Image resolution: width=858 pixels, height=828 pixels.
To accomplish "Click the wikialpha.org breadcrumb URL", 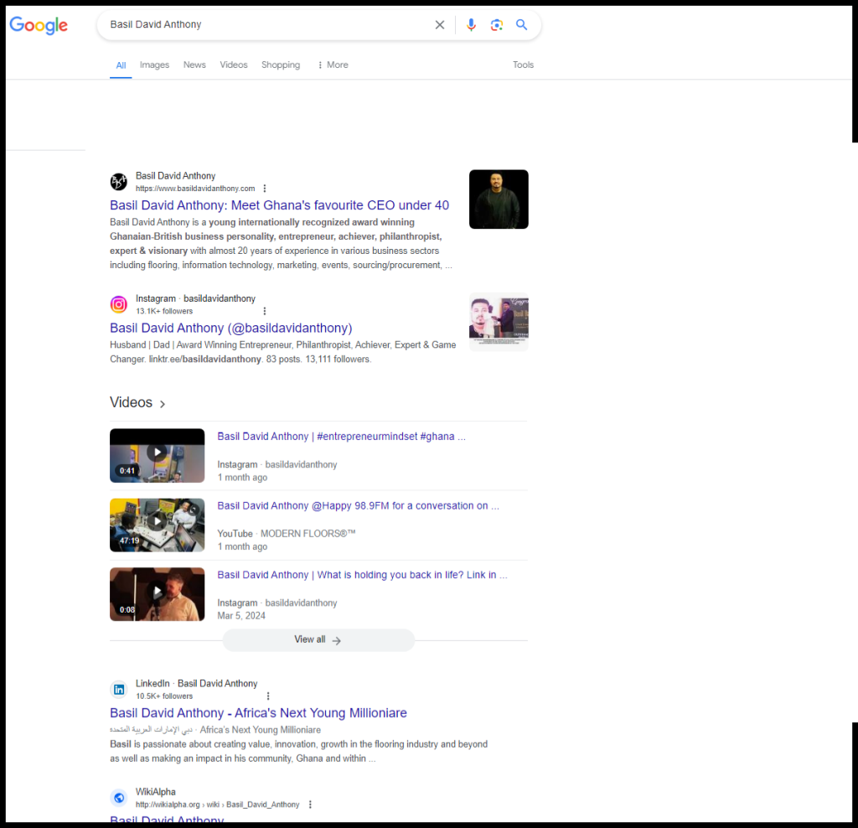I will coord(217,805).
